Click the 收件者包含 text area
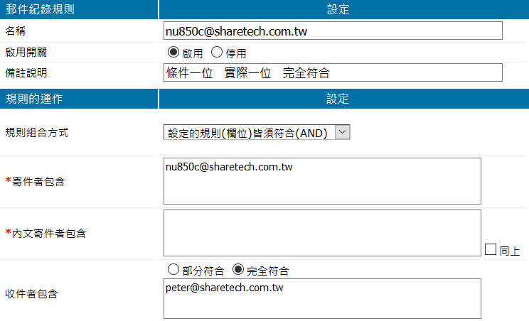This screenshot has width=529, height=321. pos(322,298)
